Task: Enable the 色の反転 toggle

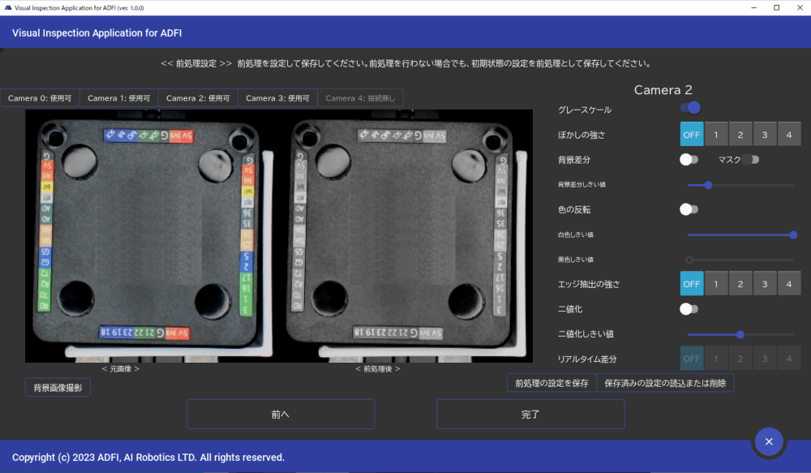Action: point(689,209)
